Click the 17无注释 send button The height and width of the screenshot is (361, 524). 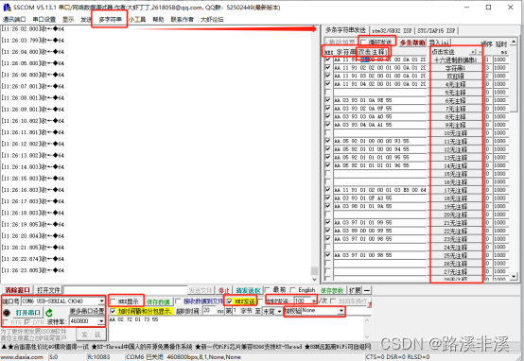(x=456, y=190)
